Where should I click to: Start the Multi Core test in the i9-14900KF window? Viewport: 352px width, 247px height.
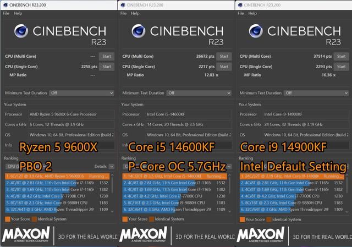pyautogui.click(x=341, y=56)
